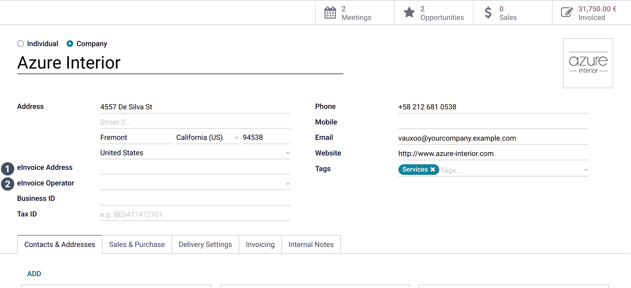Click the eInvoice Address field
Image resolution: width=631 pixels, height=288 pixels.
tap(195, 168)
